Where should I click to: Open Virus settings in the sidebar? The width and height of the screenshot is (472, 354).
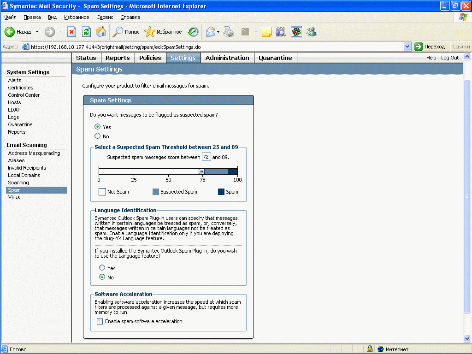pos(14,197)
